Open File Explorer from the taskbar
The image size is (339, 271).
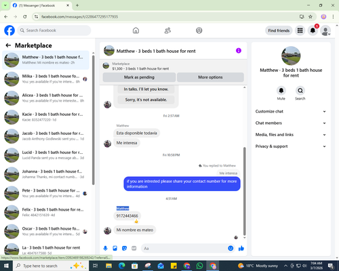point(108,266)
